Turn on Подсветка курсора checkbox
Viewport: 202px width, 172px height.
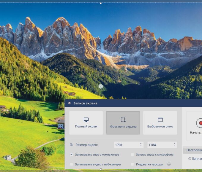[132, 164]
